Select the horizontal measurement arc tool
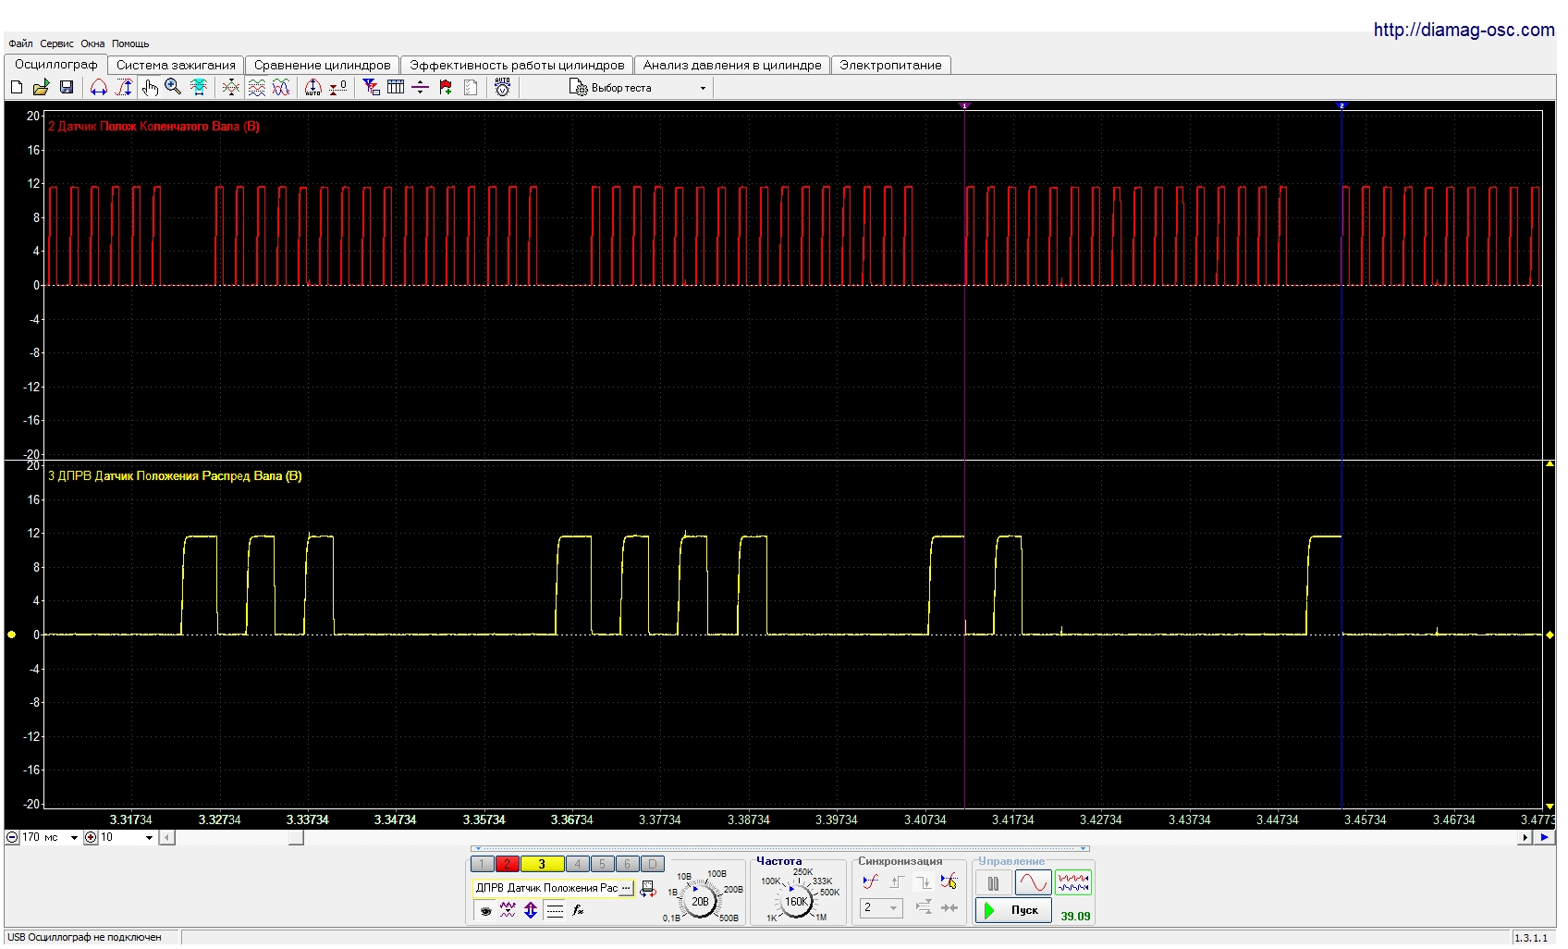1568x949 pixels. click(99, 87)
